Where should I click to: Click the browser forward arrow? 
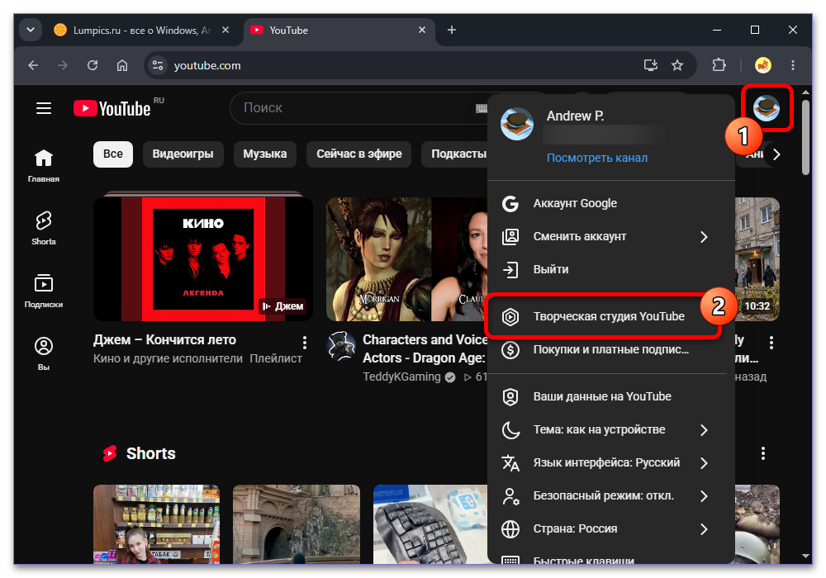pyautogui.click(x=63, y=65)
